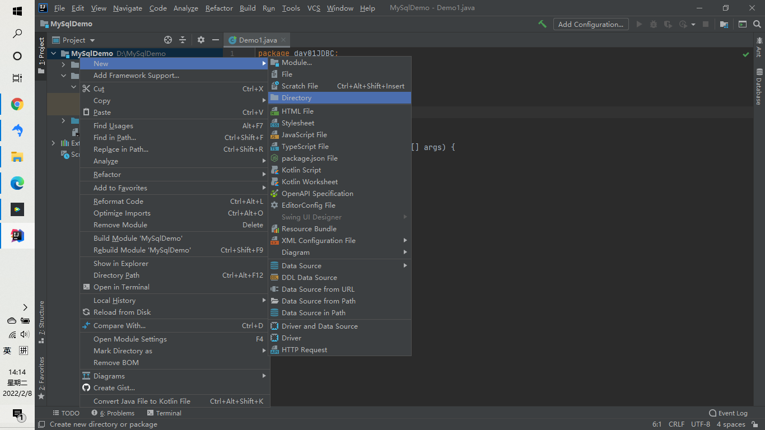Choose File in the New submenu
The width and height of the screenshot is (765, 430).
(x=339, y=74)
